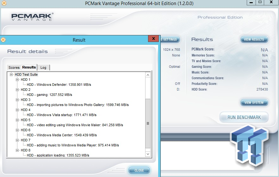
Task: Select the HDD 1 tree label
Action: point(25,80)
